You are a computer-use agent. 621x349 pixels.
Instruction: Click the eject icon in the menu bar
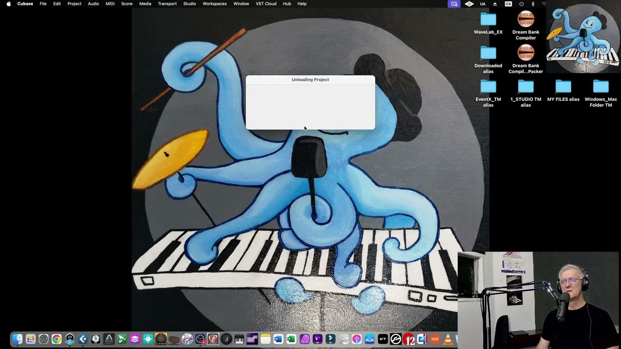(x=495, y=4)
